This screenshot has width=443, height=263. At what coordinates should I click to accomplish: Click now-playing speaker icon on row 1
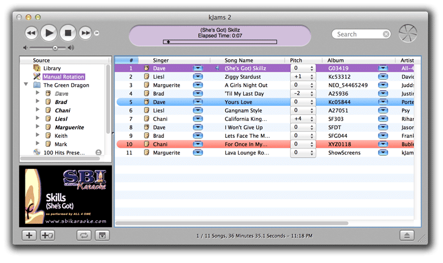(217, 68)
